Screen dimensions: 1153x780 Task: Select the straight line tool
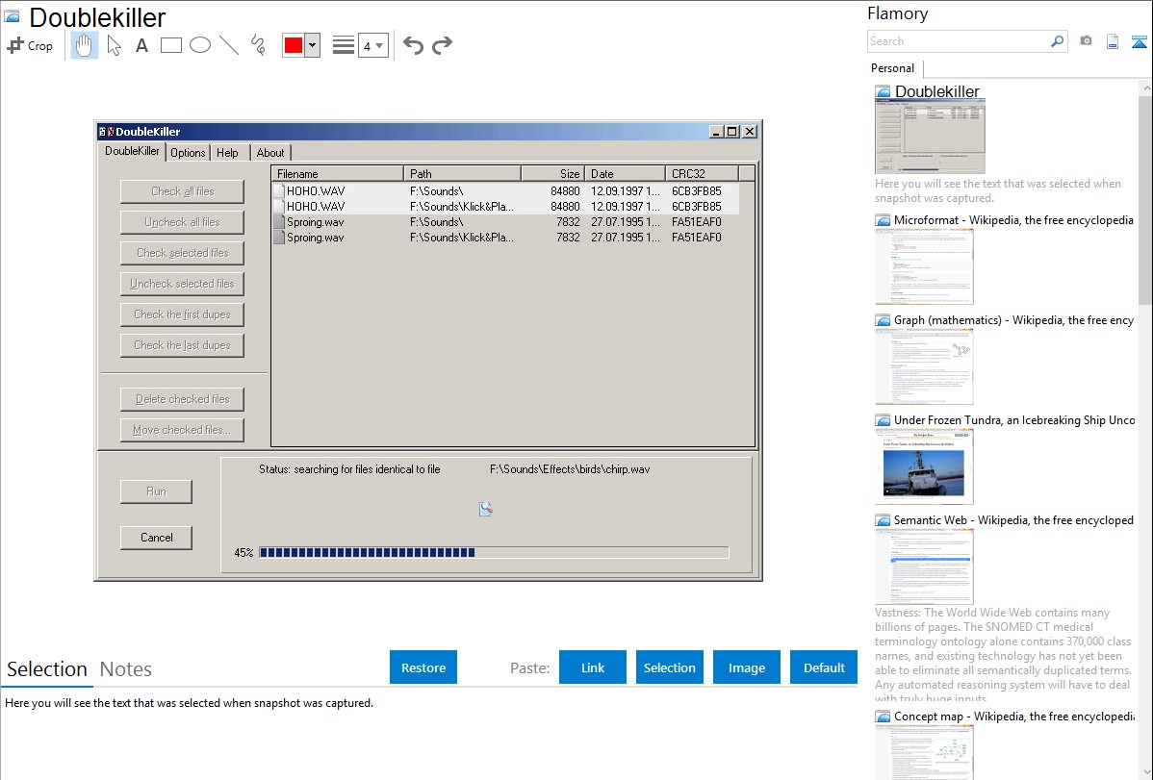click(229, 45)
